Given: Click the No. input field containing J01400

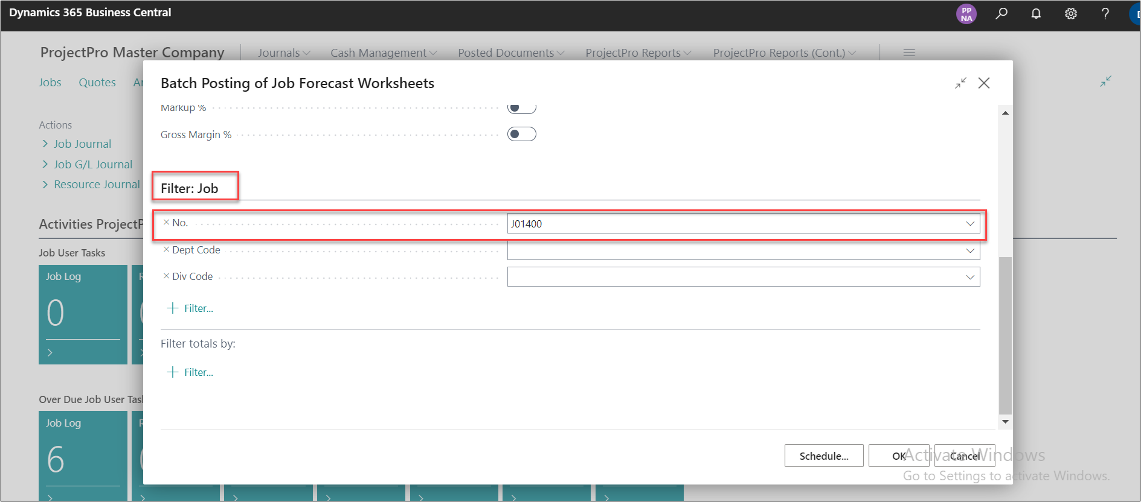Looking at the screenshot, I should tap(734, 224).
